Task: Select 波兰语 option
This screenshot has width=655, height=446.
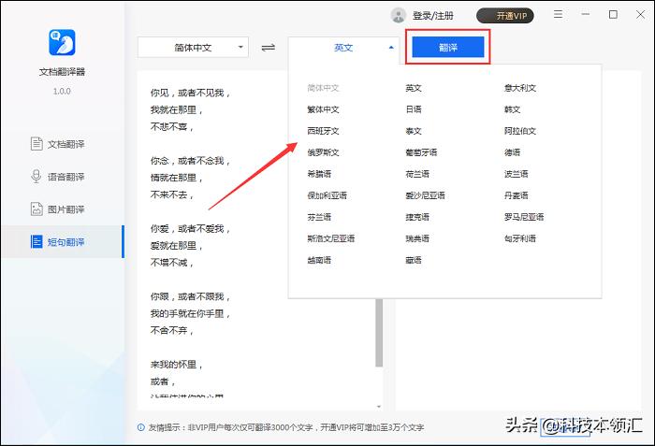Action: 516,174
